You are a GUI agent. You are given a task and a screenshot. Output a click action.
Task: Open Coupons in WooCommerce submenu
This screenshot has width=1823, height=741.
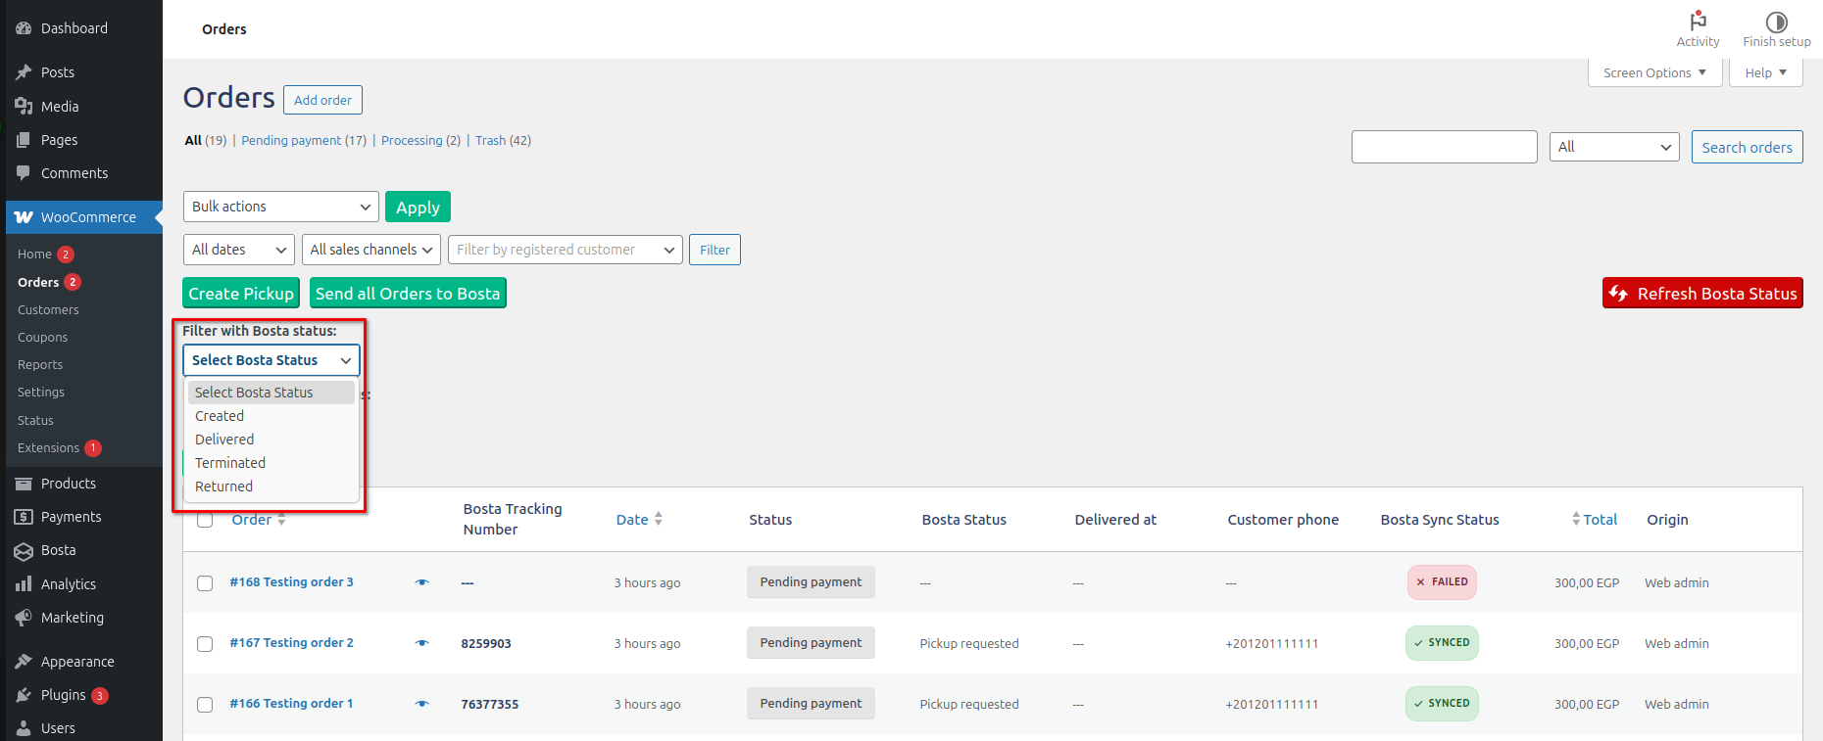pyautogui.click(x=42, y=337)
